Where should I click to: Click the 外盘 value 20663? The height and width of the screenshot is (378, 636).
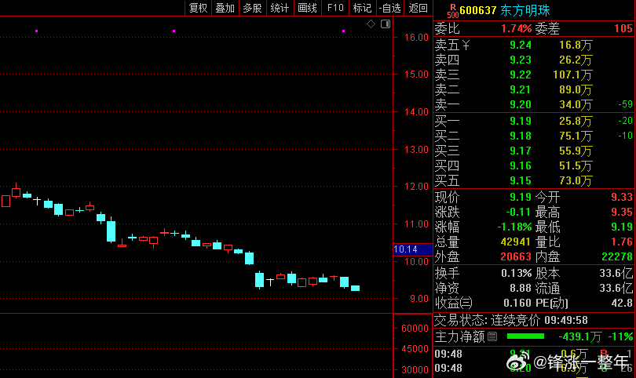516,257
